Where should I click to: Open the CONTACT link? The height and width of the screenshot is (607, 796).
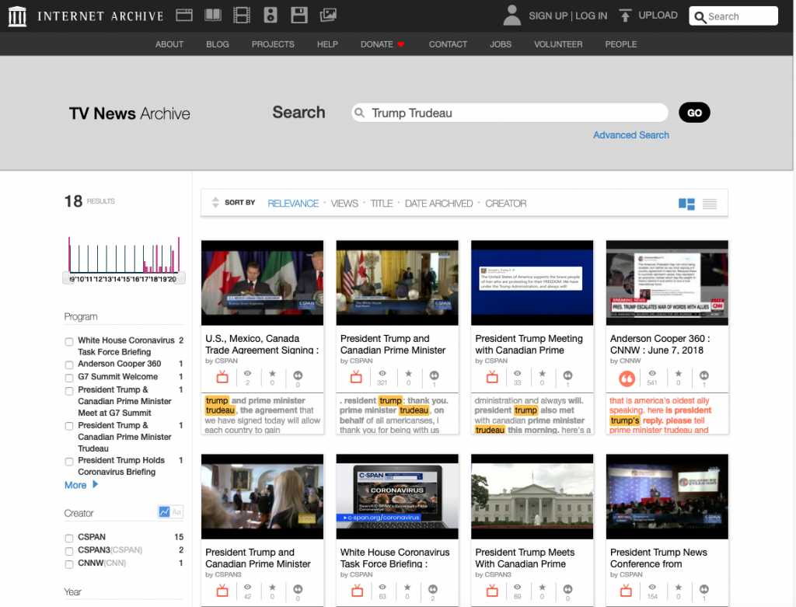point(448,44)
